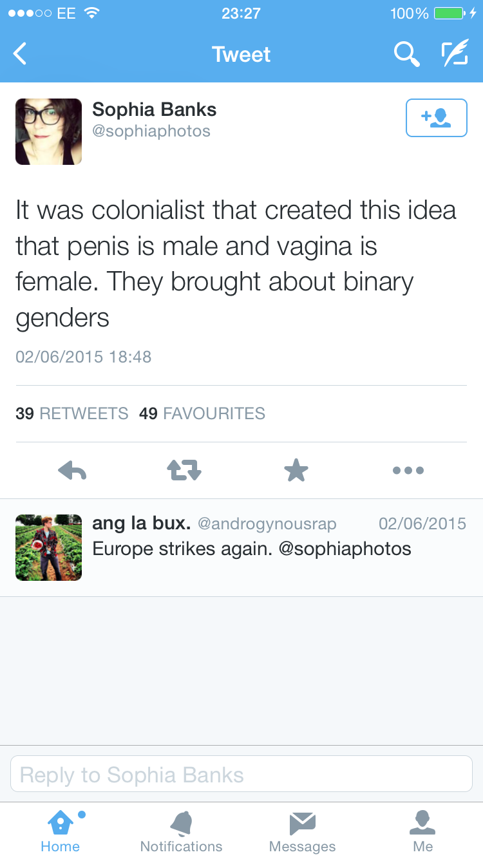Open the Notifications tab
The image size is (483, 859).
(181, 831)
